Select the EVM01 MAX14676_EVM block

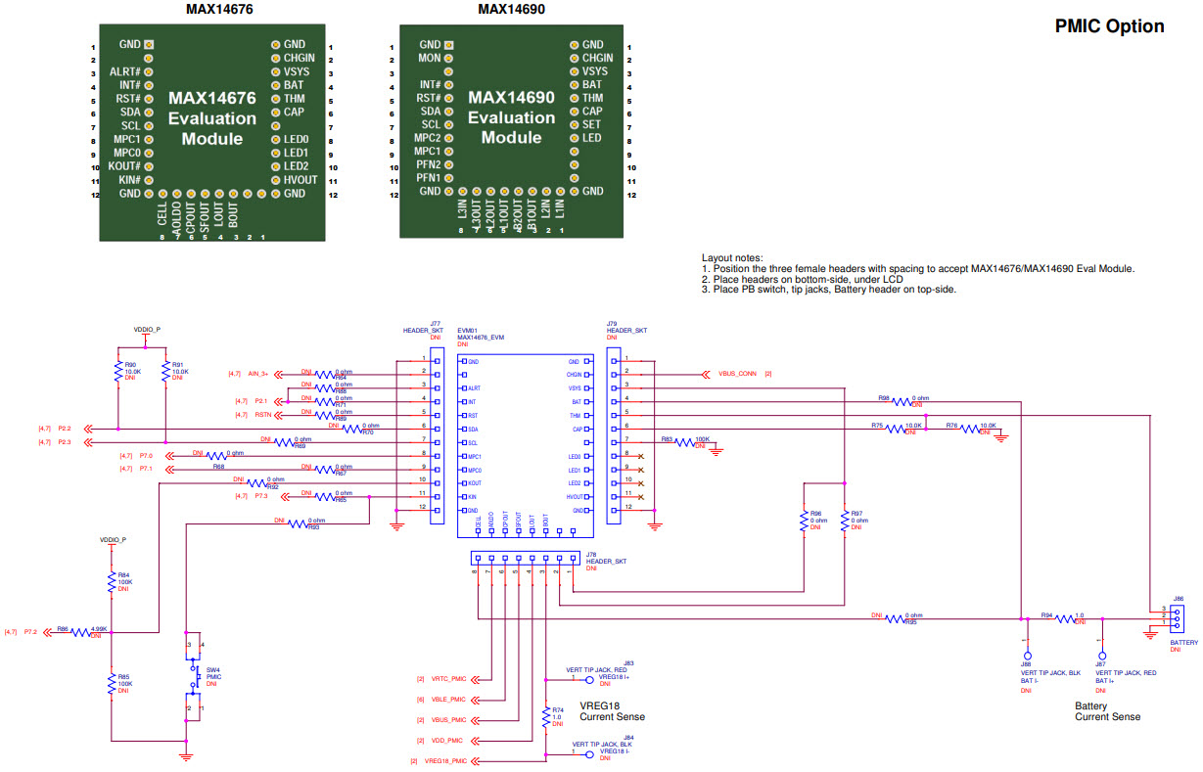coord(525,445)
